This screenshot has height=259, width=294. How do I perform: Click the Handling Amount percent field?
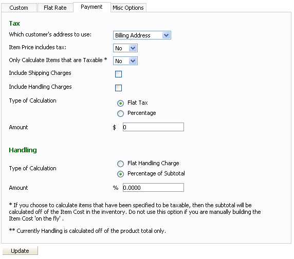click(153, 188)
